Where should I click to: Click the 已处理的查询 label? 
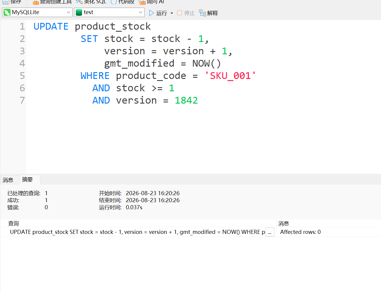24,193
